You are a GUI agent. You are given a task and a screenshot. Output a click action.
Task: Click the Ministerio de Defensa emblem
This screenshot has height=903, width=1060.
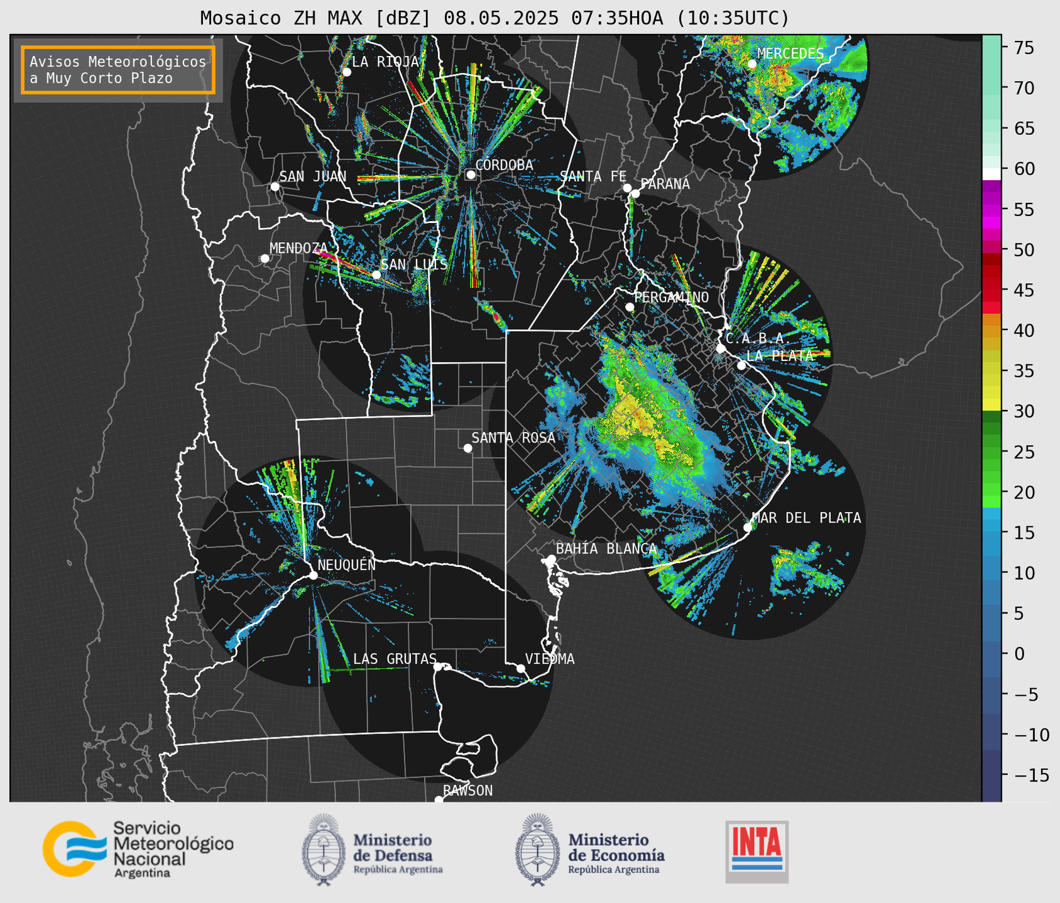[324, 850]
